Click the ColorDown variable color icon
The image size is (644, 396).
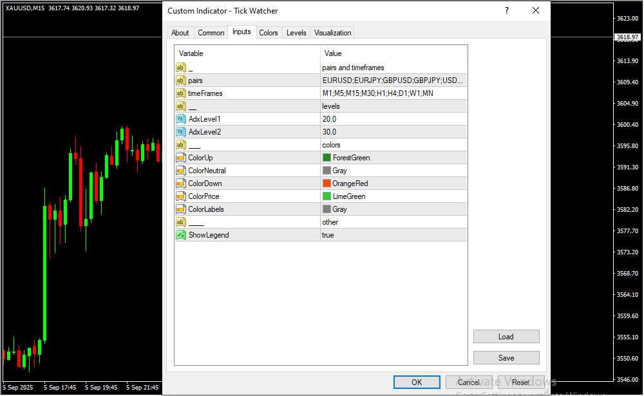pos(180,184)
